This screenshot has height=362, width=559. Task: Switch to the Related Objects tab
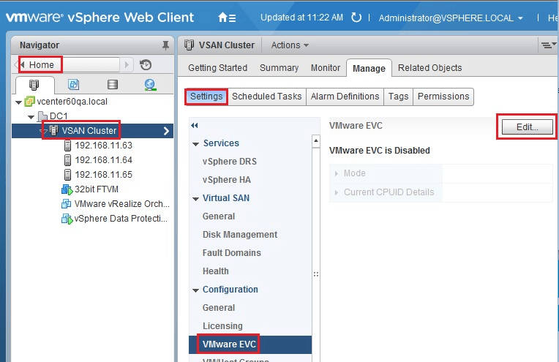click(430, 68)
